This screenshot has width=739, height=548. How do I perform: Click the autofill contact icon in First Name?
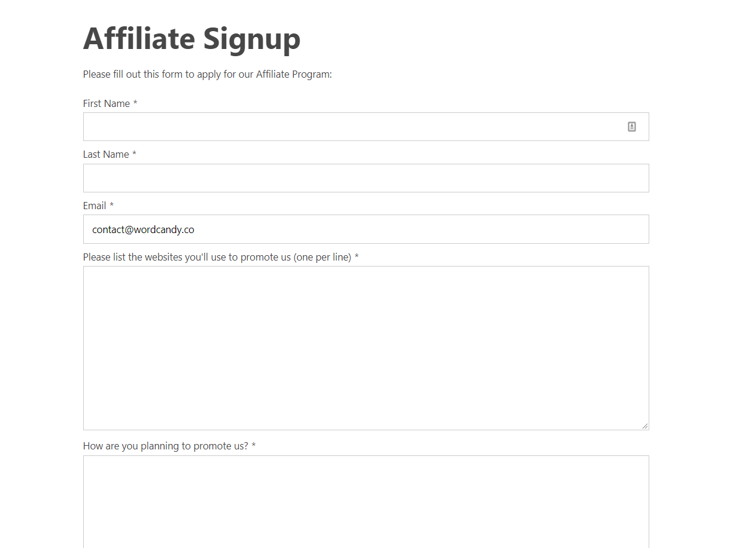click(x=631, y=127)
